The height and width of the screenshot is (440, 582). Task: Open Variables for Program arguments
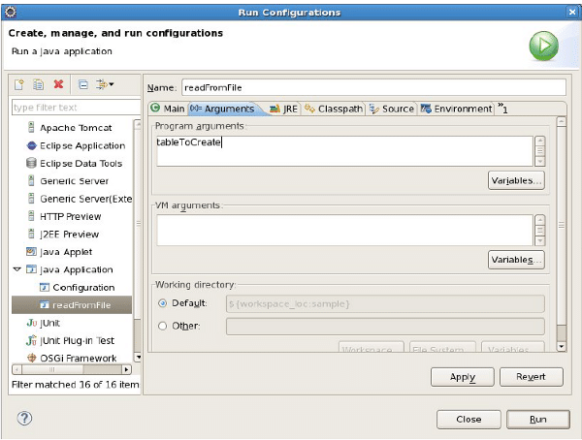point(516,181)
